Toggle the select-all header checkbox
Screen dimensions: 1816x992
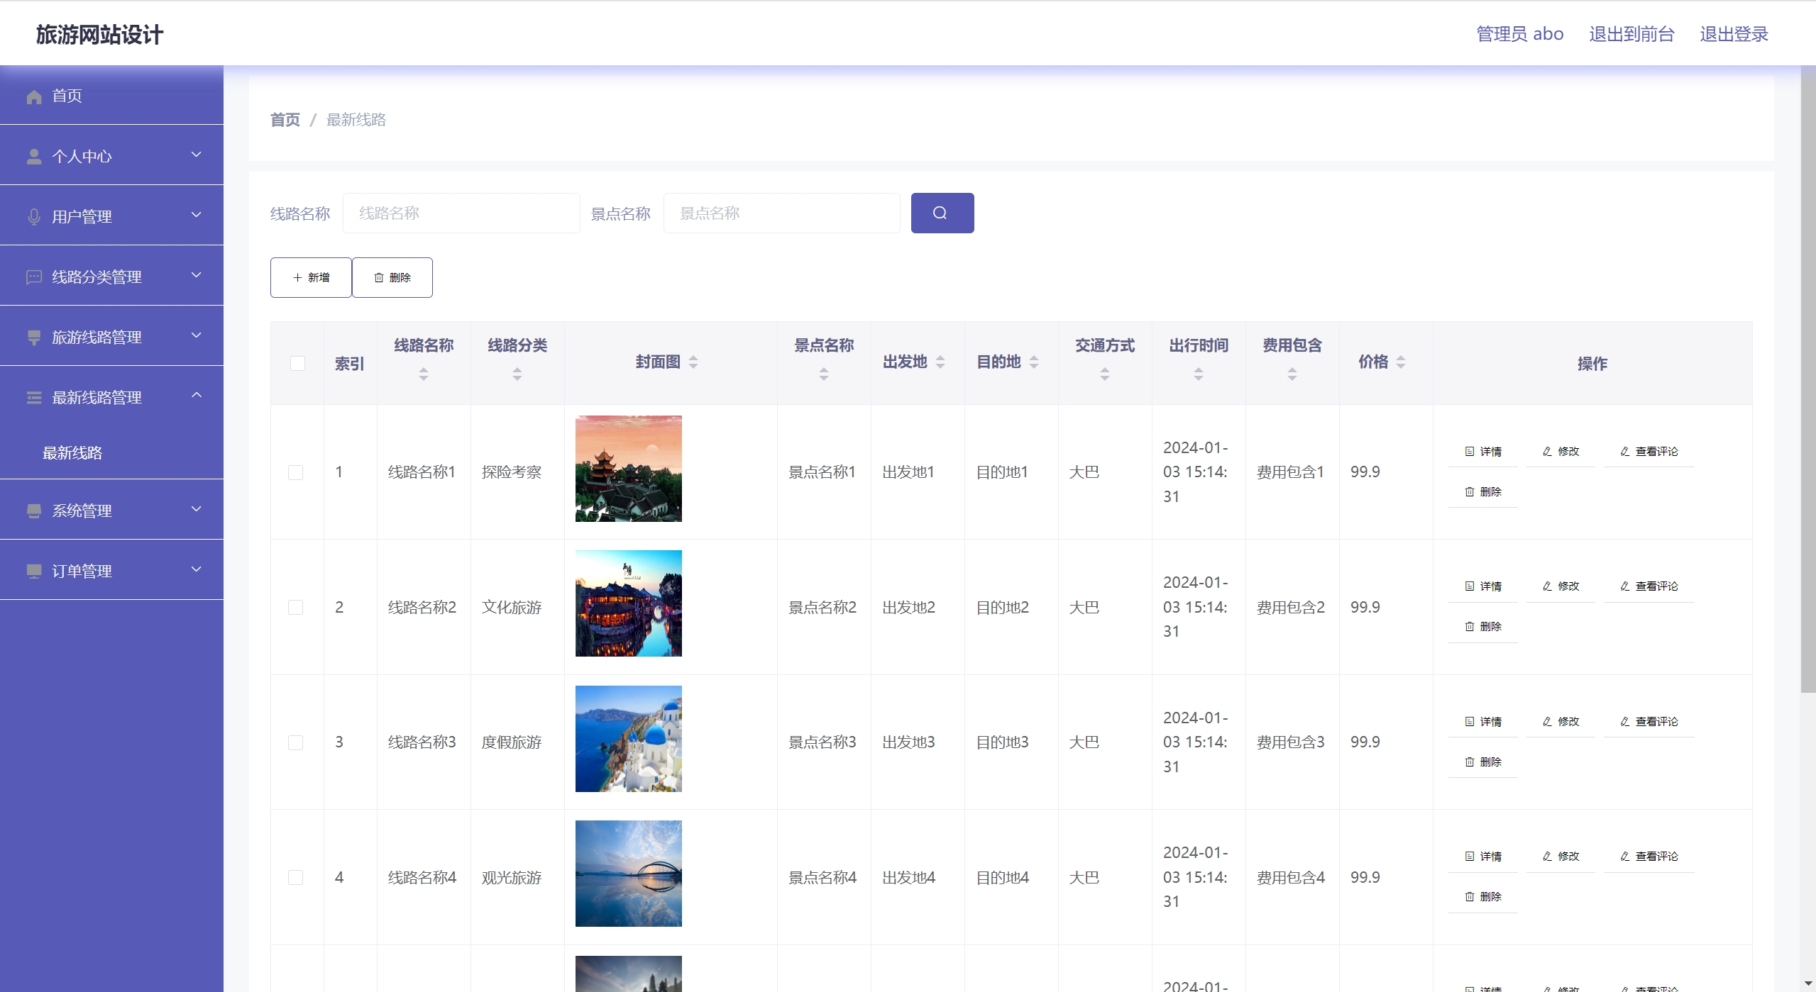297,363
